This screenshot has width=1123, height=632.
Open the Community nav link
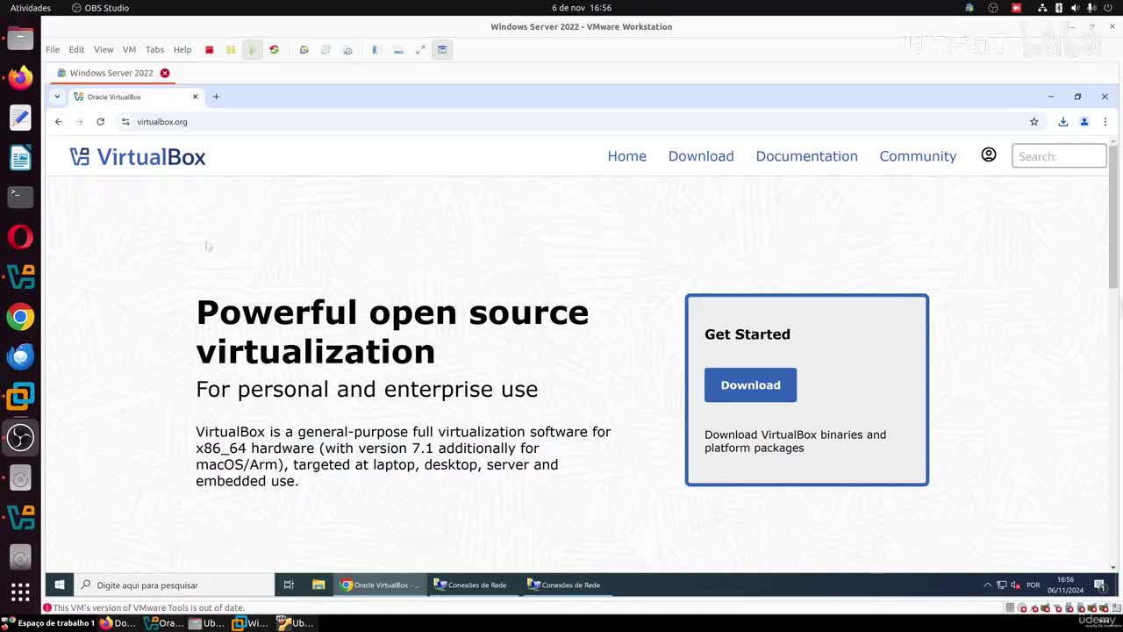[x=918, y=156]
